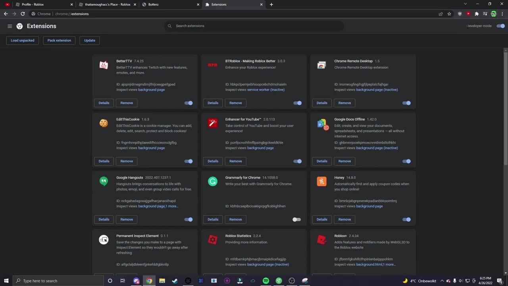
Task: Bookmark this tab with the star icon
Action: (x=449, y=14)
